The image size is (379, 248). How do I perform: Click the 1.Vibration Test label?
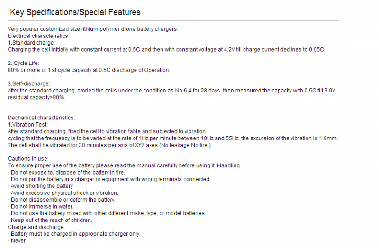(x=28, y=125)
